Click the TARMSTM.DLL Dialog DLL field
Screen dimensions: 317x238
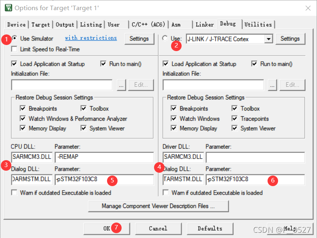[183, 180]
